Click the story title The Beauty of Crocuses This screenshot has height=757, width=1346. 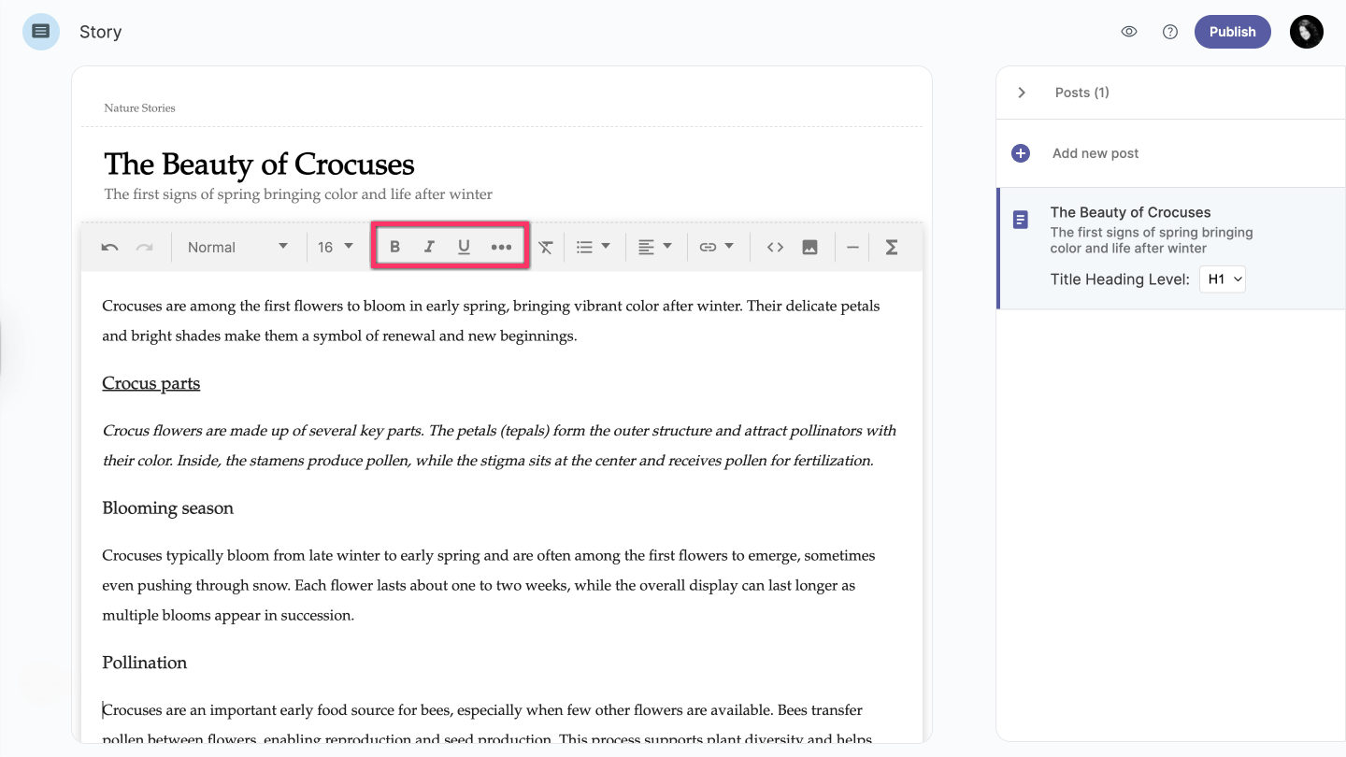[259, 164]
